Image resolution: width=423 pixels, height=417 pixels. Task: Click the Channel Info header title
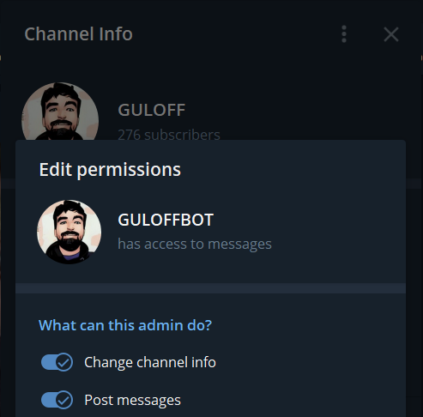78,34
